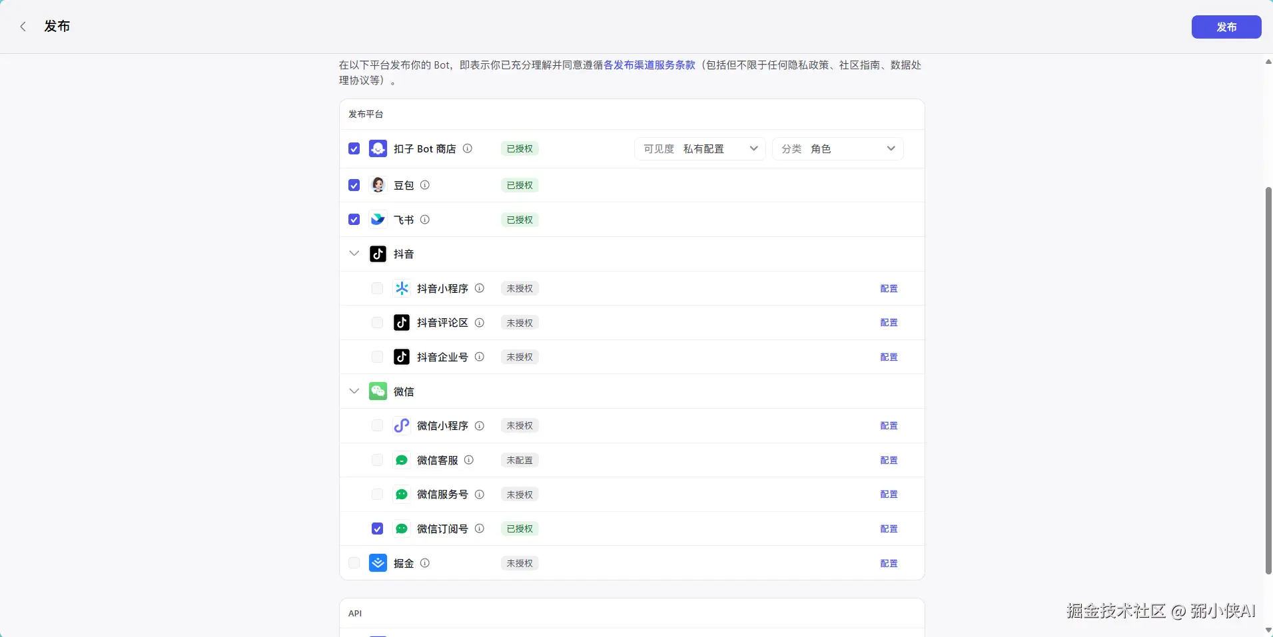This screenshot has height=637, width=1273.
Task: Open the 可见度 私有配置 dropdown
Action: coord(699,148)
